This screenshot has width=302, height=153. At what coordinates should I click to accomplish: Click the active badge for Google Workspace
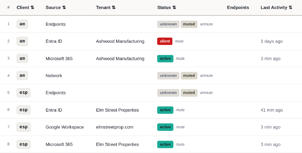tap(165, 127)
